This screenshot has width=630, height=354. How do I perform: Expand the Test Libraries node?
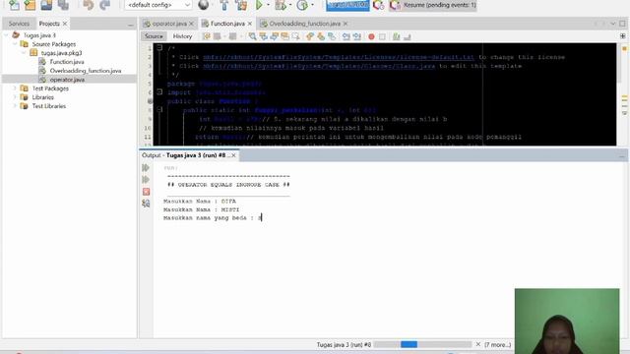(15, 106)
